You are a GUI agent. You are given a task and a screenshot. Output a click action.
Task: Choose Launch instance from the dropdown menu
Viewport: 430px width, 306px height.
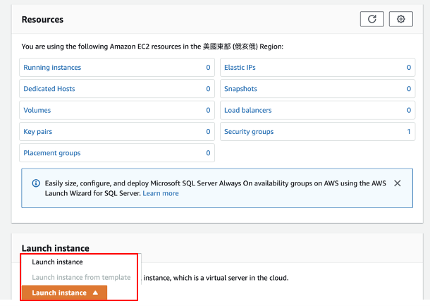tap(57, 262)
